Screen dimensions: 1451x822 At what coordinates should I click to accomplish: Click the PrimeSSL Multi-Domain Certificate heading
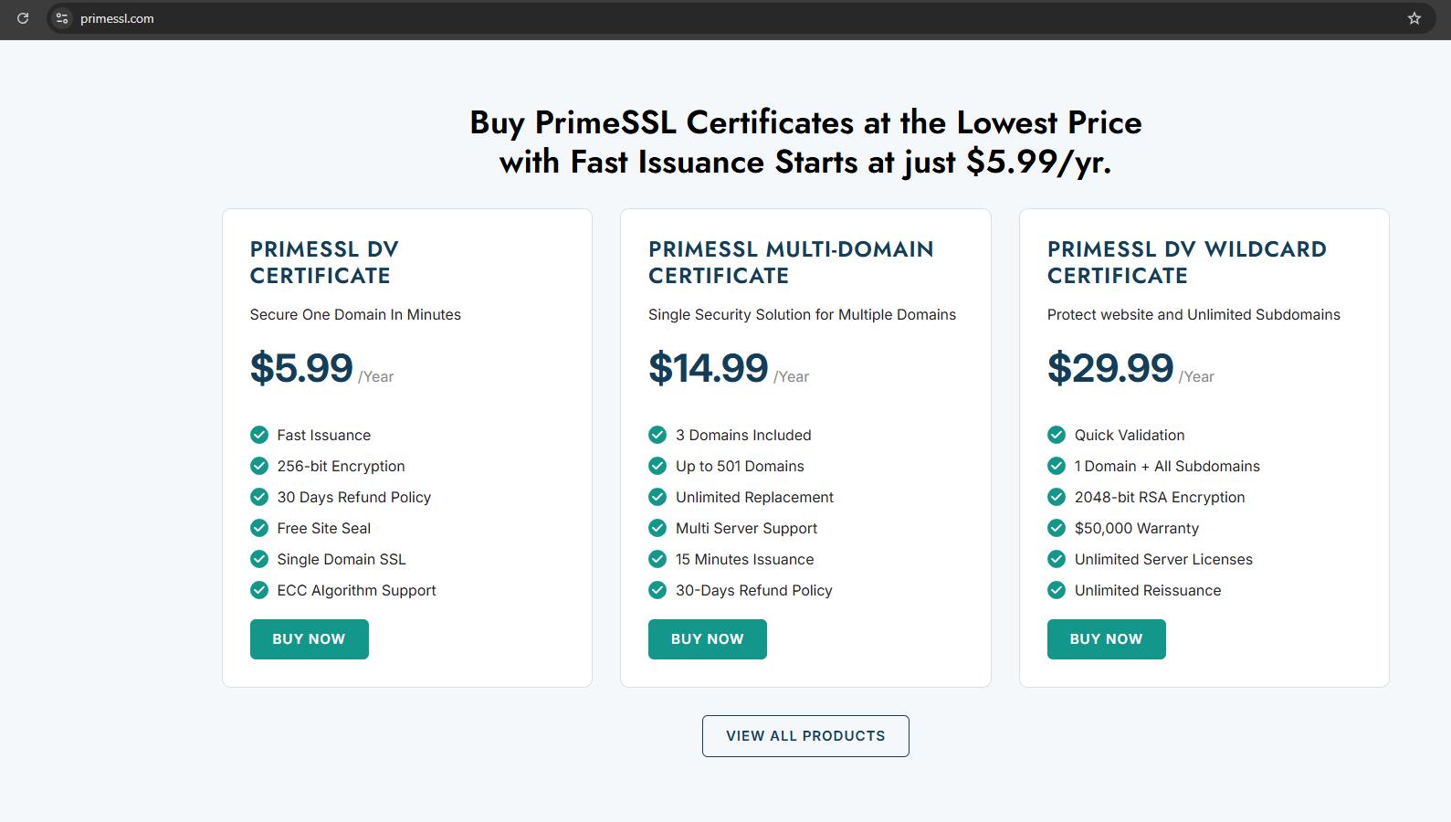click(791, 262)
